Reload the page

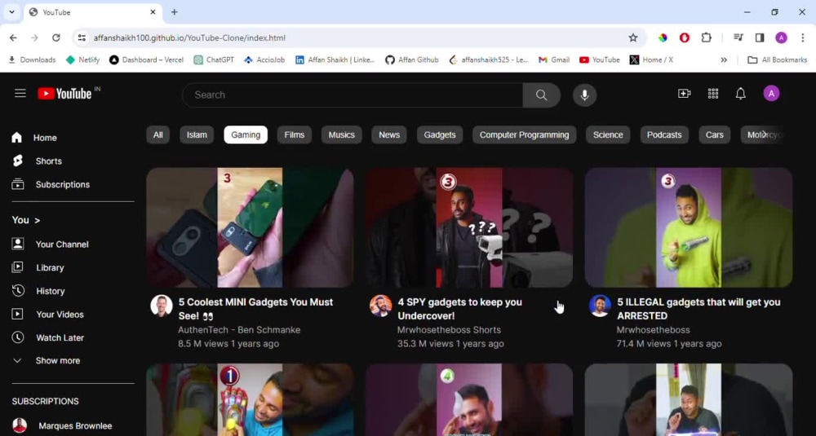click(x=56, y=37)
